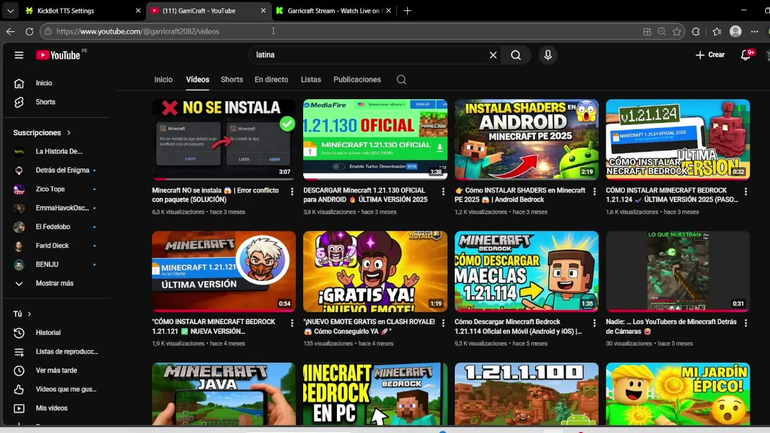Open options for 'DESCARGAR Minecraft 1.21.130' video
Image resolution: width=770 pixels, height=433 pixels.
[x=443, y=192]
